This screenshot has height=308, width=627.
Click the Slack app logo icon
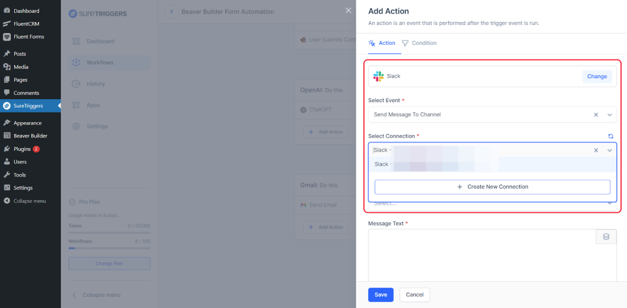point(378,76)
